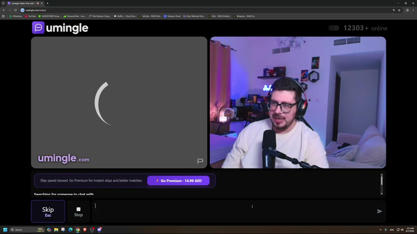Click Go Premium 14.99 AED button
417x234 pixels.
point(178,181)
